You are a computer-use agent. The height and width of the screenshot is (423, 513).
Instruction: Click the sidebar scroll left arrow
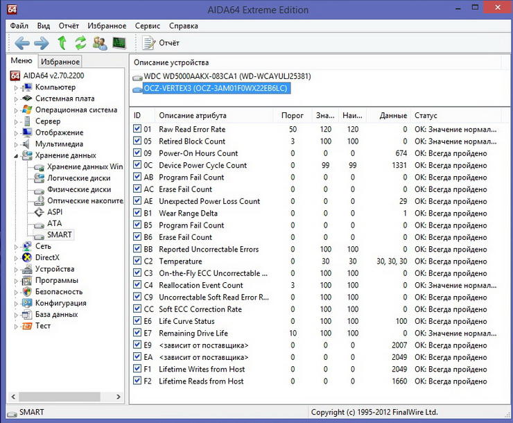pyautogui.click(x=13, y=397)
